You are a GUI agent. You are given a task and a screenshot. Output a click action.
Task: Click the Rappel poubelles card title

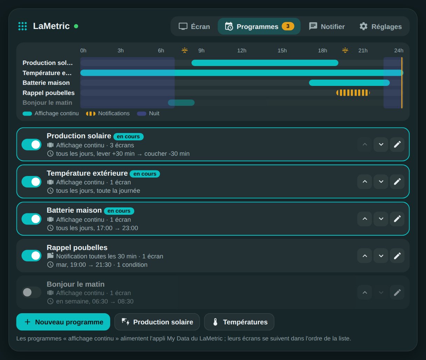point(77,248)
